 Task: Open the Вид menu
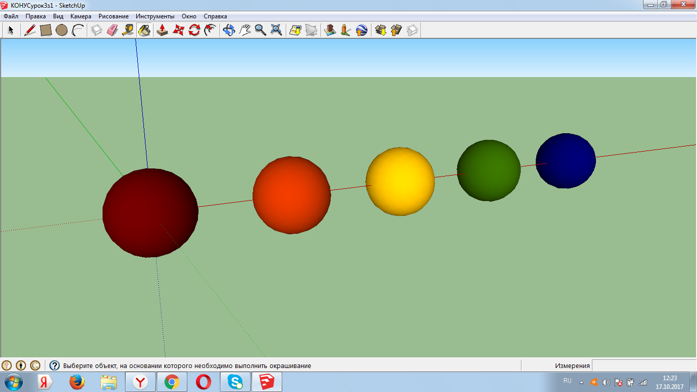58,16
